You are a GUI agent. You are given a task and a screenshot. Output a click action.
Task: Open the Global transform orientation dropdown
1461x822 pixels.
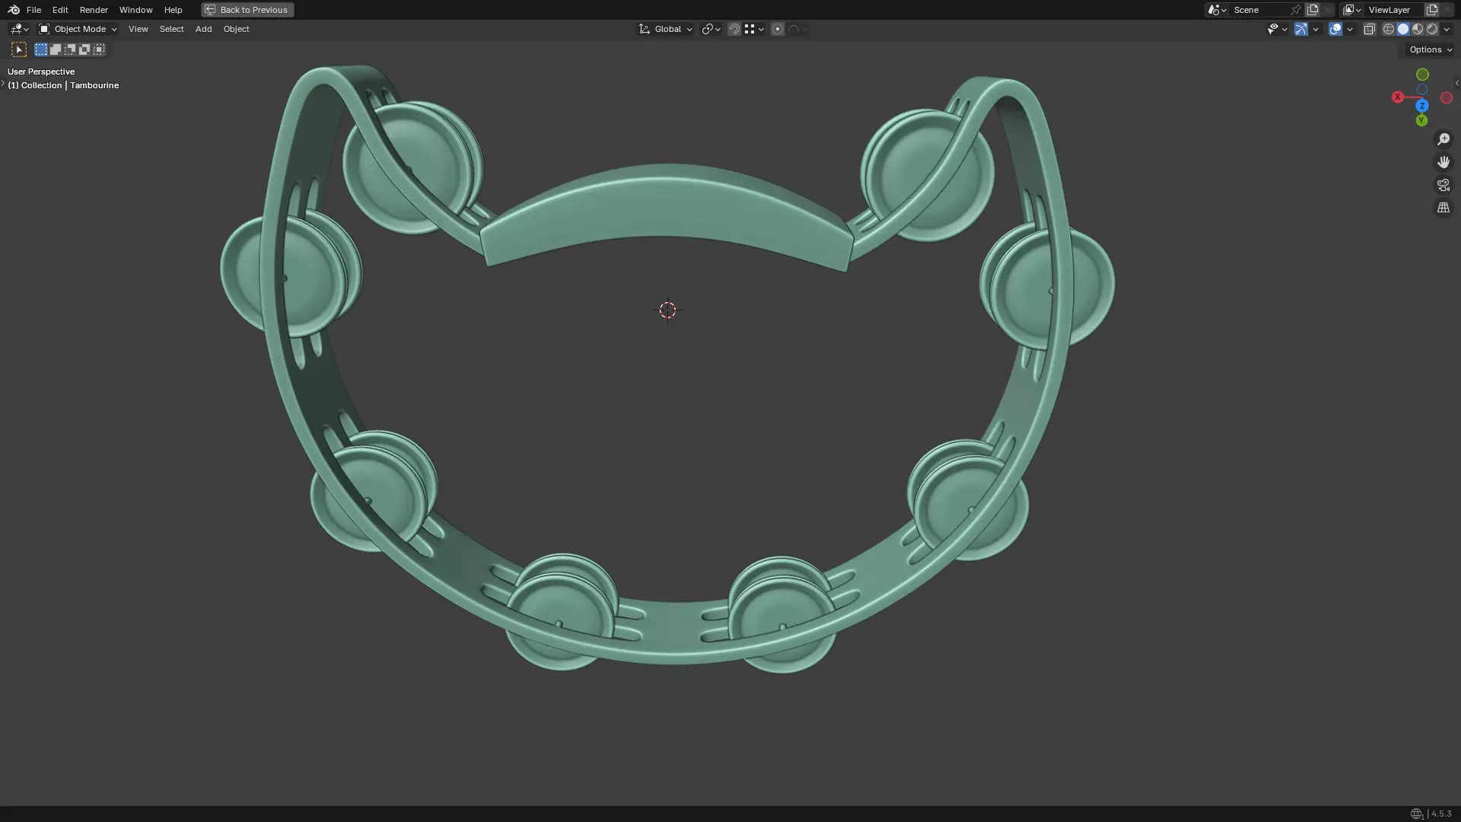(x=666, y=29)
